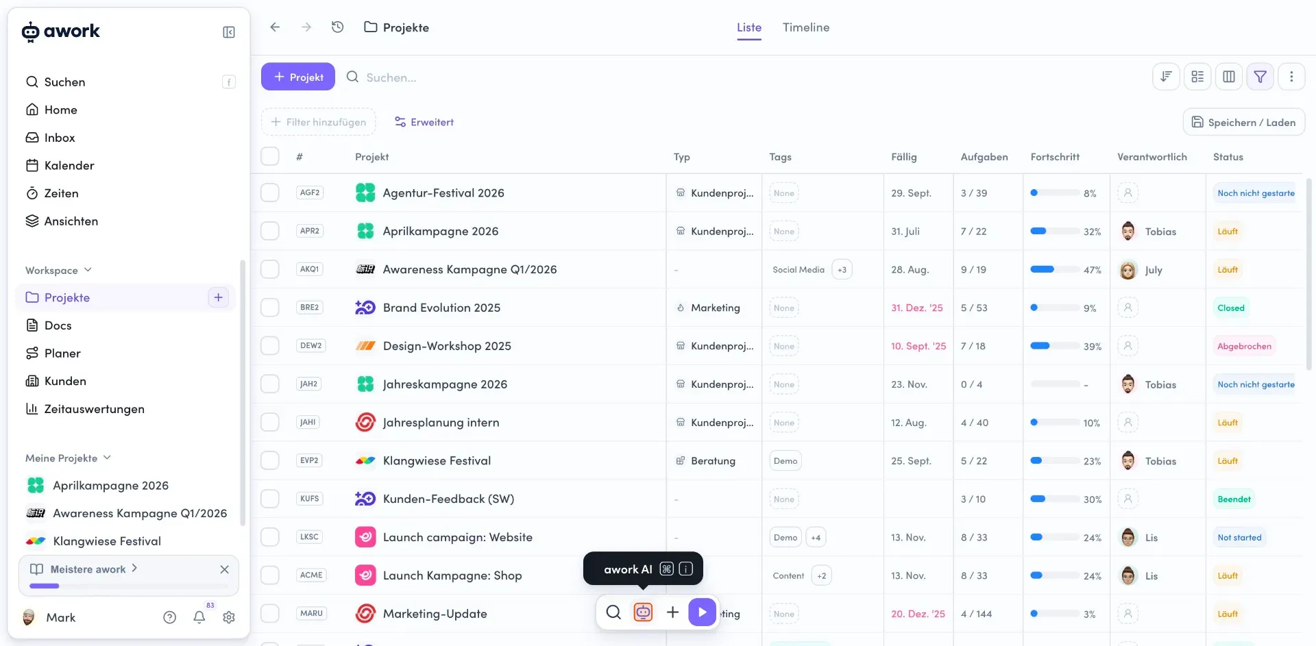Switch to the Timeline tab

point(806,27)
